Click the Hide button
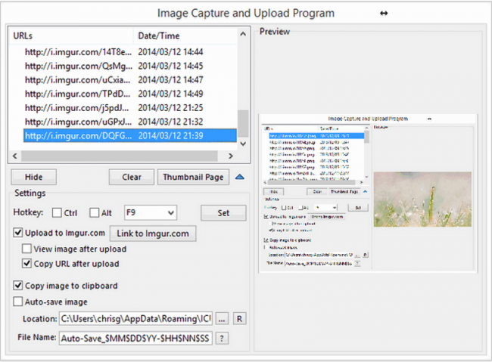 click(x=34, y=177)
